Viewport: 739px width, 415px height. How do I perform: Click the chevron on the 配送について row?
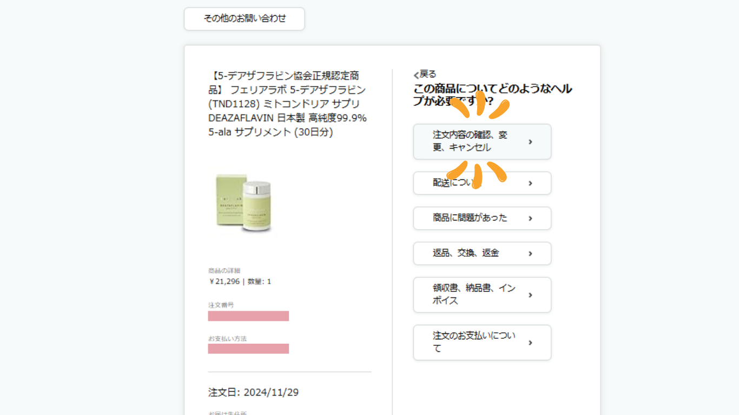530,183
